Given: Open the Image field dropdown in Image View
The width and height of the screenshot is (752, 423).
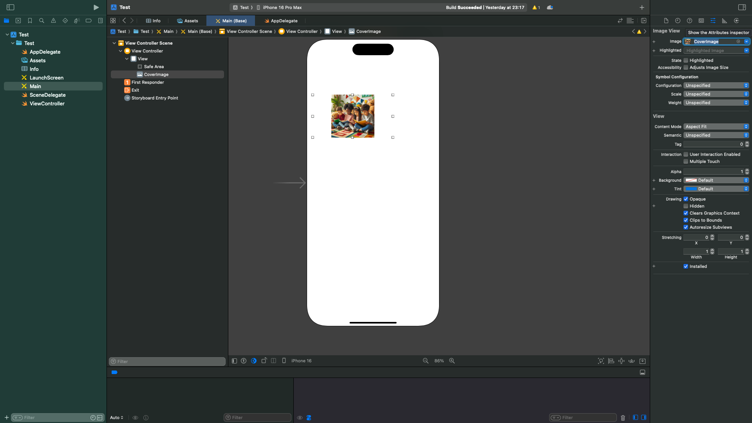Looking at the screenshot, I should pyautogui.click(x=746, y=41).
